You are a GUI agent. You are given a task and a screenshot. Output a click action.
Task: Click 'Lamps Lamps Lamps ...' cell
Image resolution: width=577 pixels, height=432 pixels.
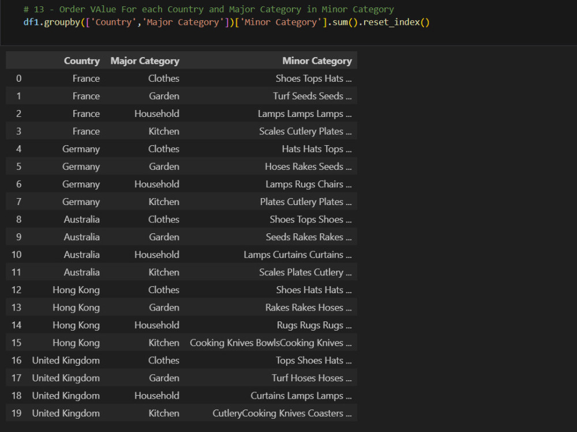(305, 113)
